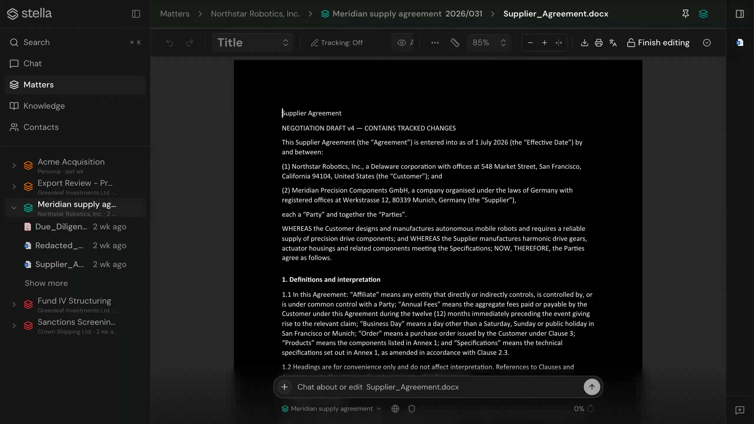Open the Redacted Word document
Image resolution: width=754 pixels, height=424 pixels.
pyautogui.click(x=75, y=246)
